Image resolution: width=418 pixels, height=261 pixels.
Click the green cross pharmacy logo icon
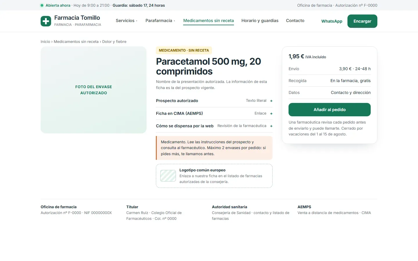(46, 21)
